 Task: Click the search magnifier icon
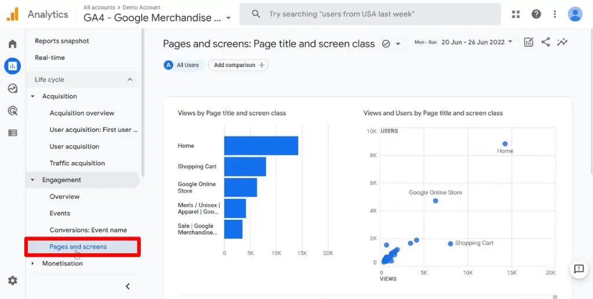pyautogui.click(x=256, y=14)
